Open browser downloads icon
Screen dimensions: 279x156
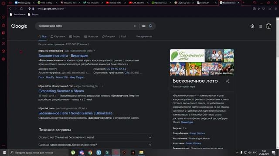pyautogui.click(x=270, y=9)
